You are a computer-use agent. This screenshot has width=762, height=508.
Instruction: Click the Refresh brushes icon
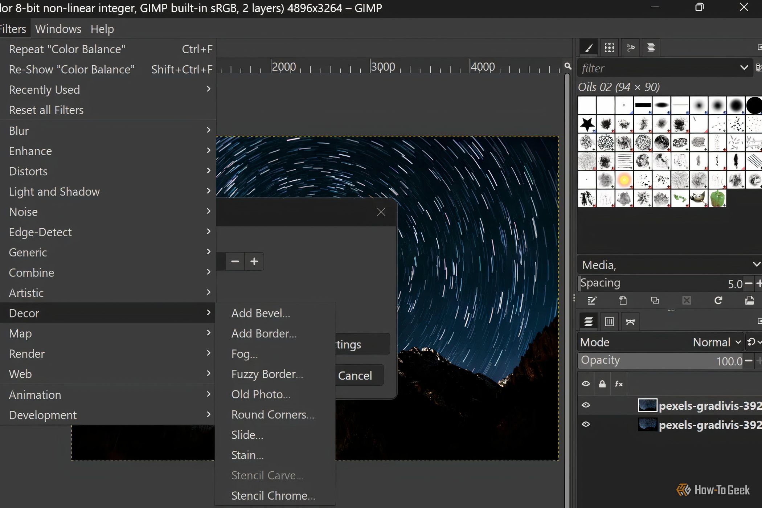coord(718,300)
